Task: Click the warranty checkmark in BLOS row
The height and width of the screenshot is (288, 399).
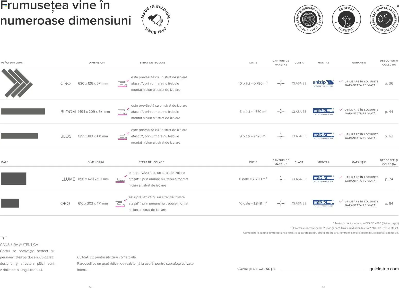Action: (341, 134)
